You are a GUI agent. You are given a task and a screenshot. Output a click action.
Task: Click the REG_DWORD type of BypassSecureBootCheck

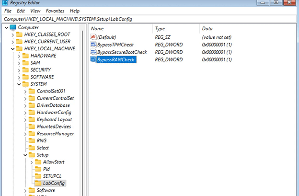[x=169, y=52]
